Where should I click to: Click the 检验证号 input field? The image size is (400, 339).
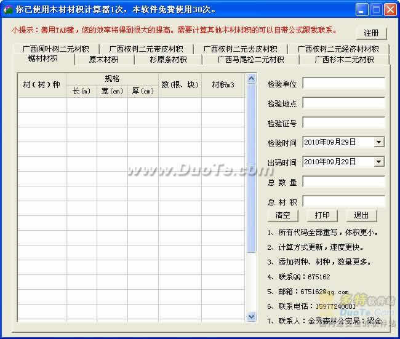[x=343, y=122]
